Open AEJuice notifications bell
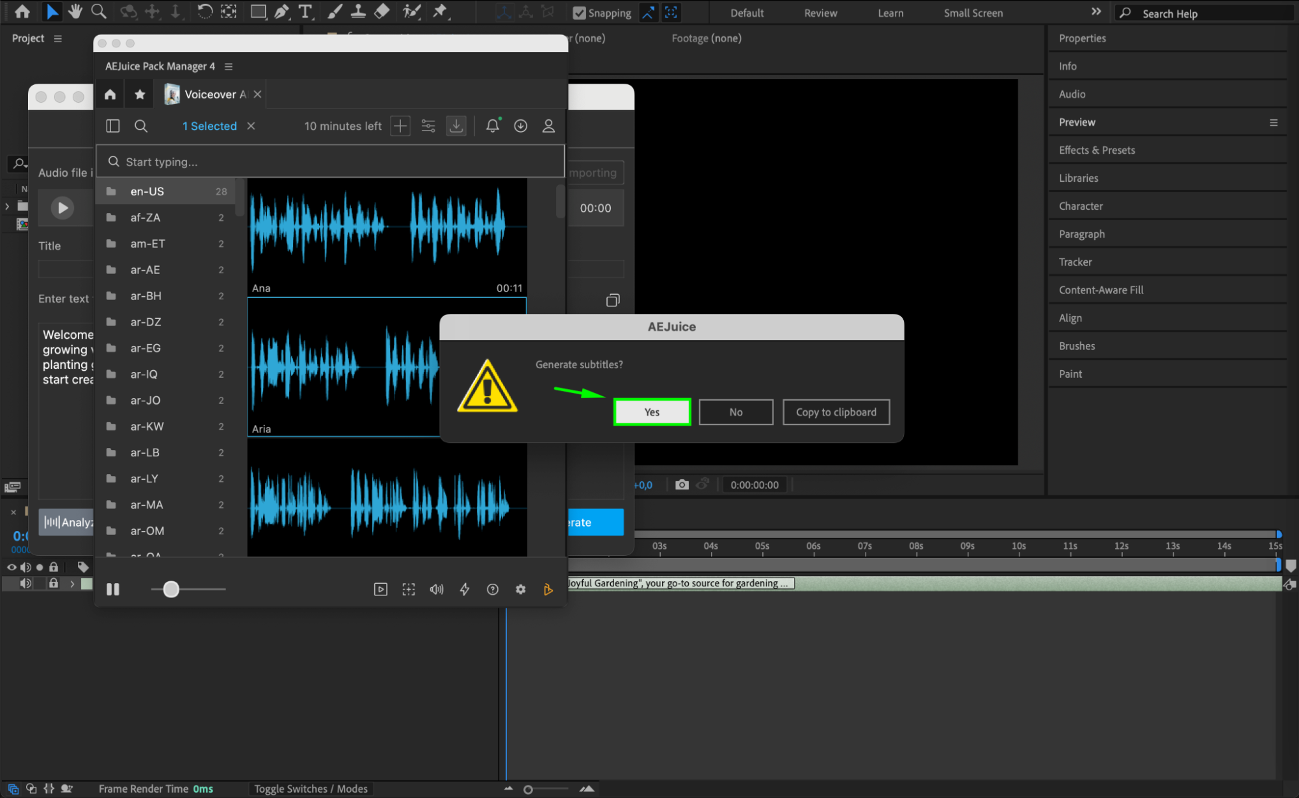 [493, 125]
